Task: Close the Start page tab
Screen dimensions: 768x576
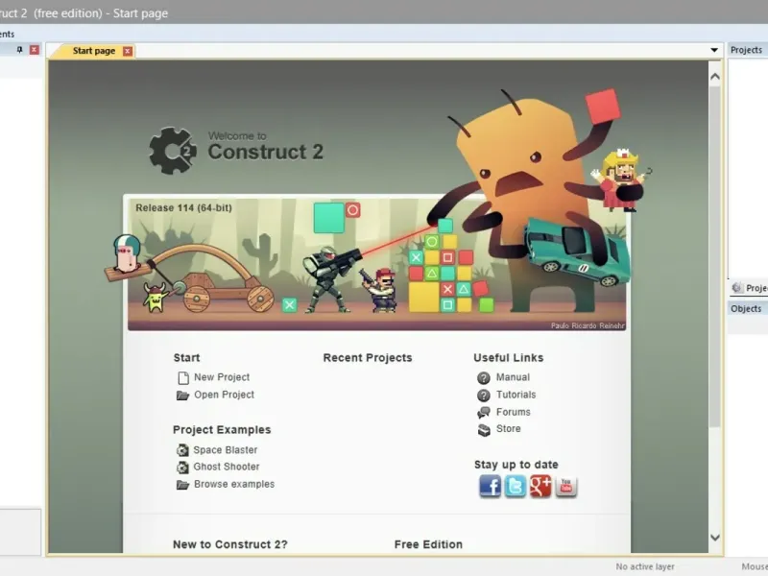Action: pos(128,51)
